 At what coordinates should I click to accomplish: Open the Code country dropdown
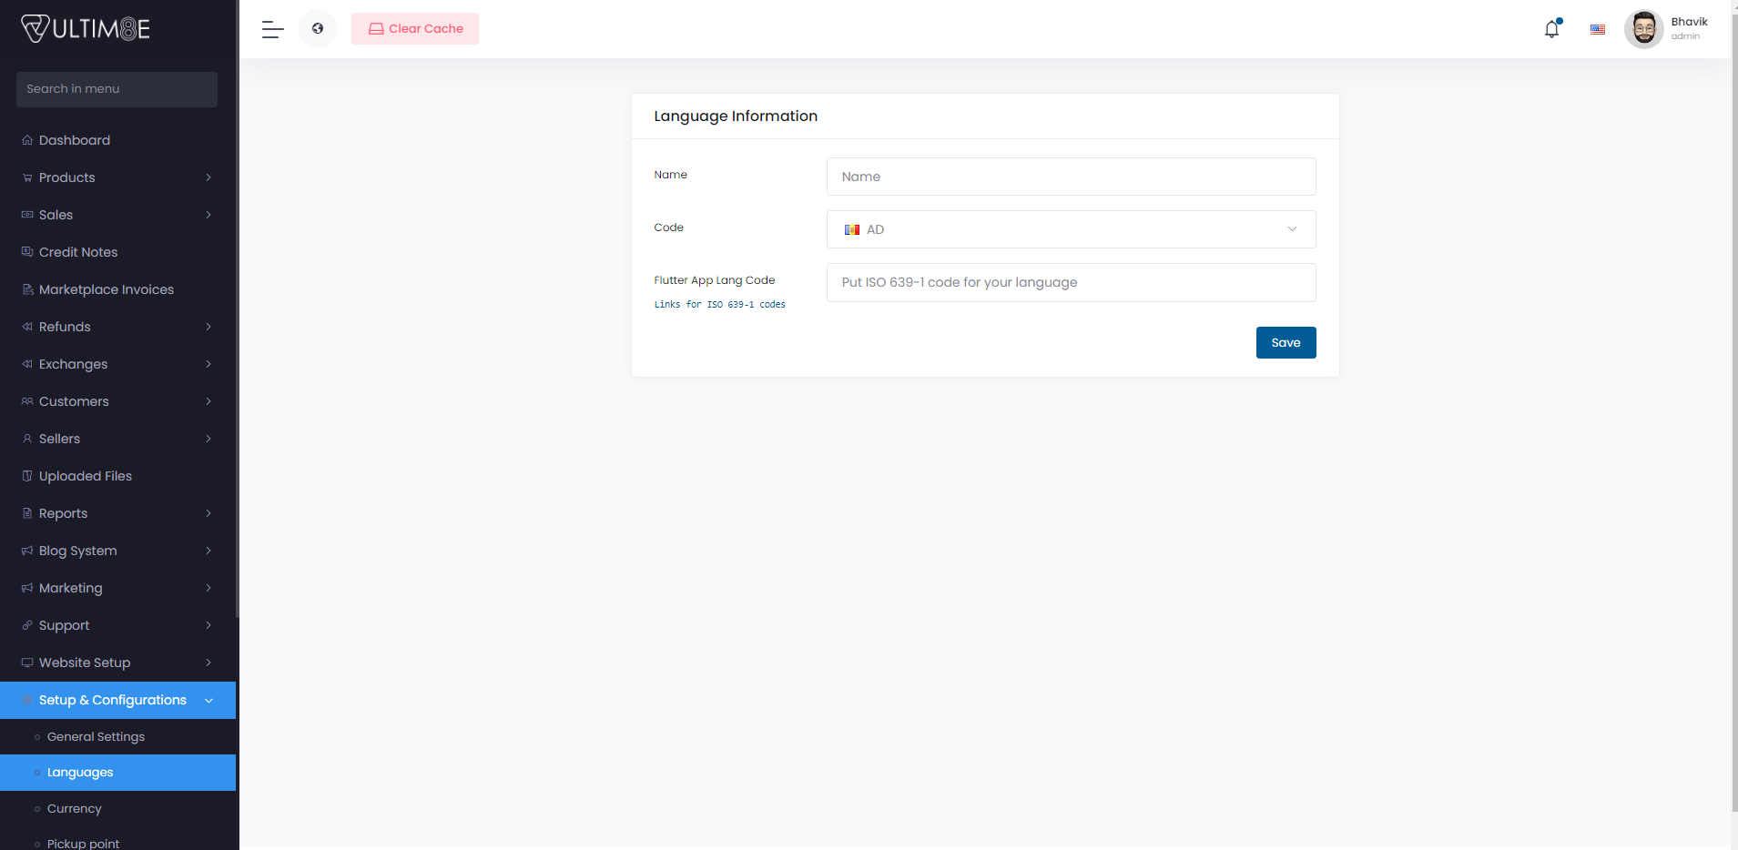pos(1071,229)
